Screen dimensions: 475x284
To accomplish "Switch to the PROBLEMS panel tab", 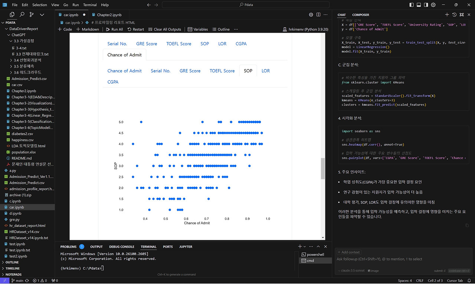I will coord(68,247).
